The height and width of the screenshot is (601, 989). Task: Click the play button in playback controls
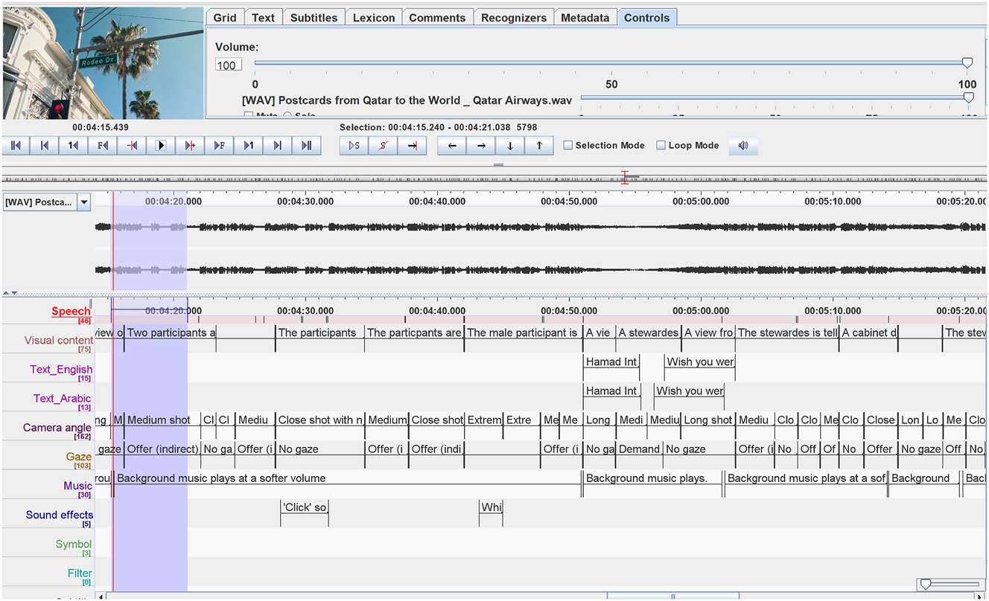coord(161,146)
